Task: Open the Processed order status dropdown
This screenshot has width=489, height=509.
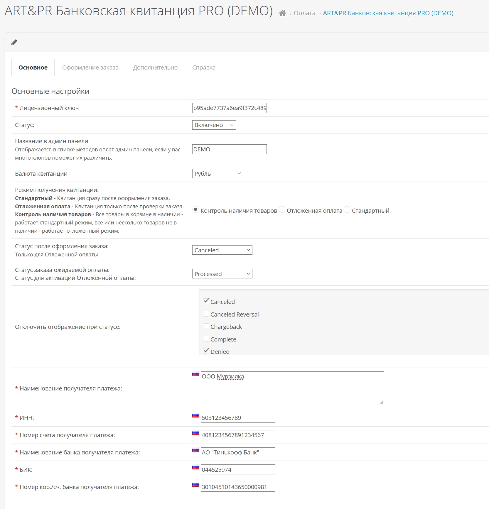Action: click(222, 274)
